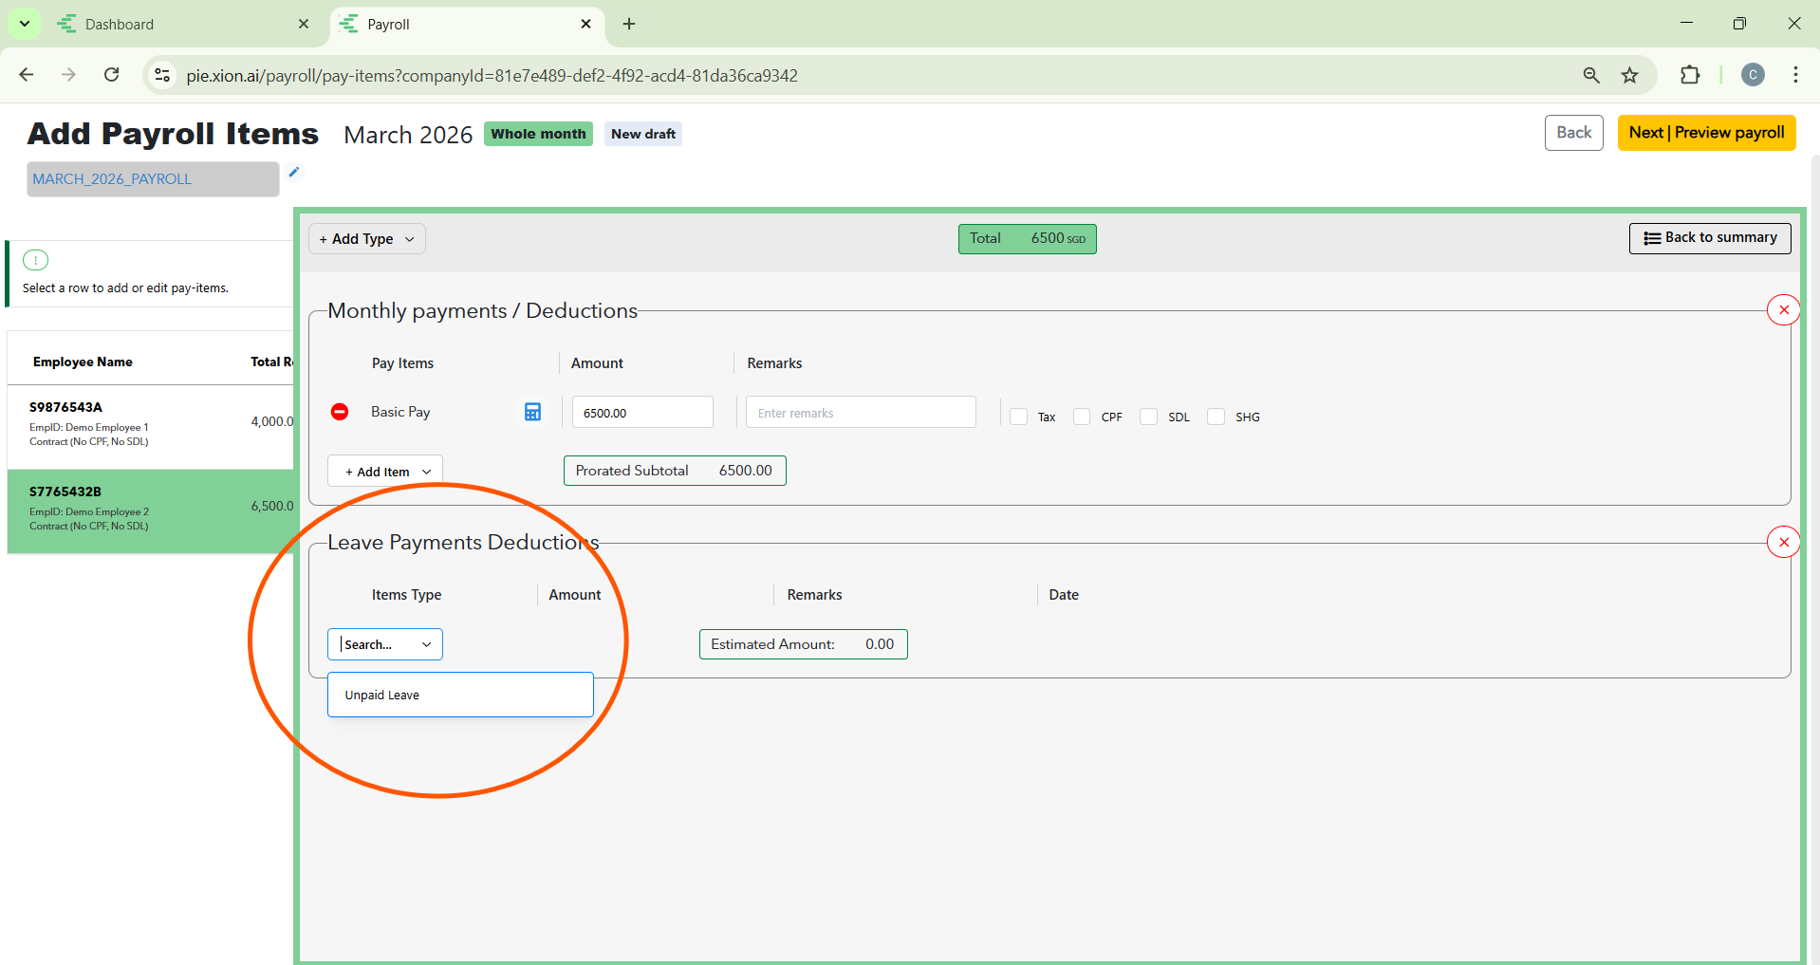Enable the Tax checkbox
The height and width of the screenshot is (965, 1820).
[1019, 417]
